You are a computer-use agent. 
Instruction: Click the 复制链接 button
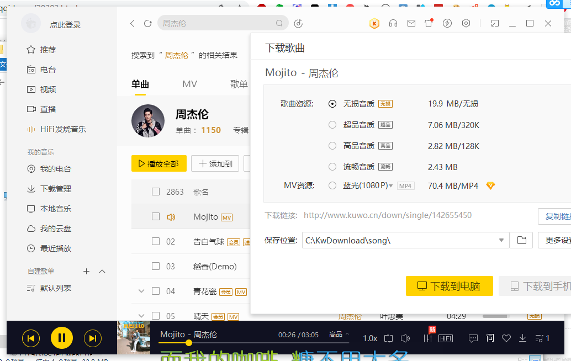click(x=554, y=216)
